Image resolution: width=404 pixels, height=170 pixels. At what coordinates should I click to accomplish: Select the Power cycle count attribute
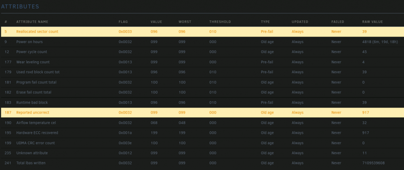coord(32,52)
